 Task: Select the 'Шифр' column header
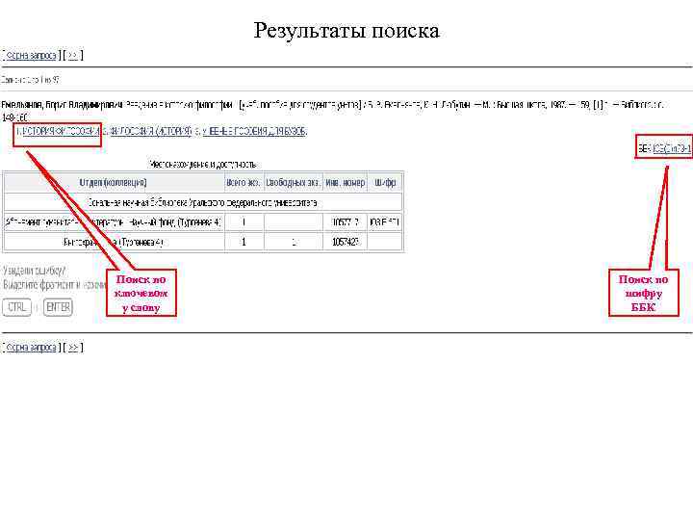click(x=385, y=182)
